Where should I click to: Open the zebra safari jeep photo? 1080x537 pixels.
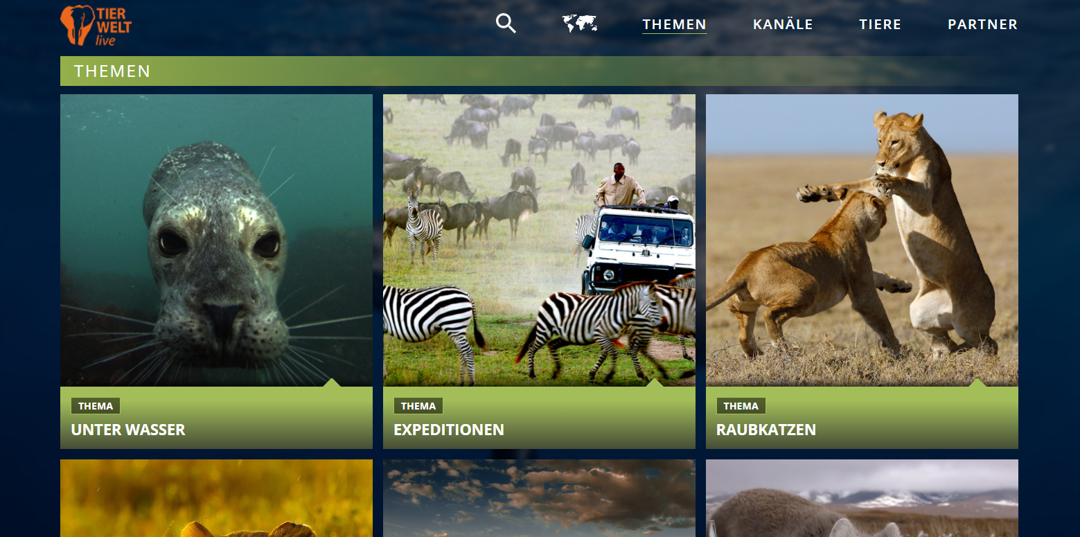(539, 240)
